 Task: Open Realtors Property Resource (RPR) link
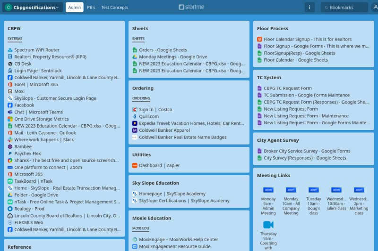(x=50, y=57)
